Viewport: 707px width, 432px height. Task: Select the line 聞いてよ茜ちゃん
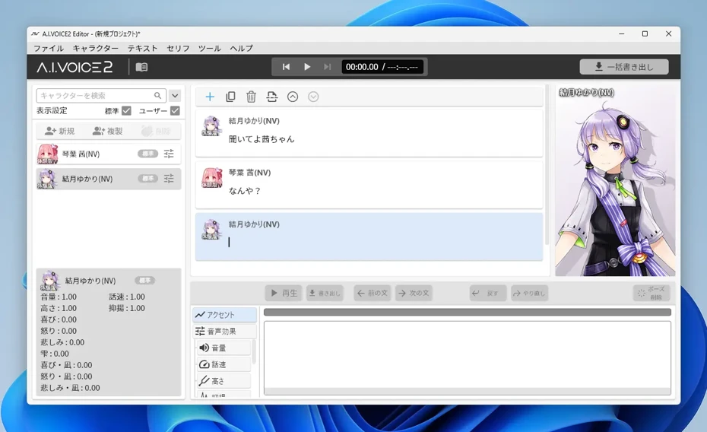click(x=369, y=133)
